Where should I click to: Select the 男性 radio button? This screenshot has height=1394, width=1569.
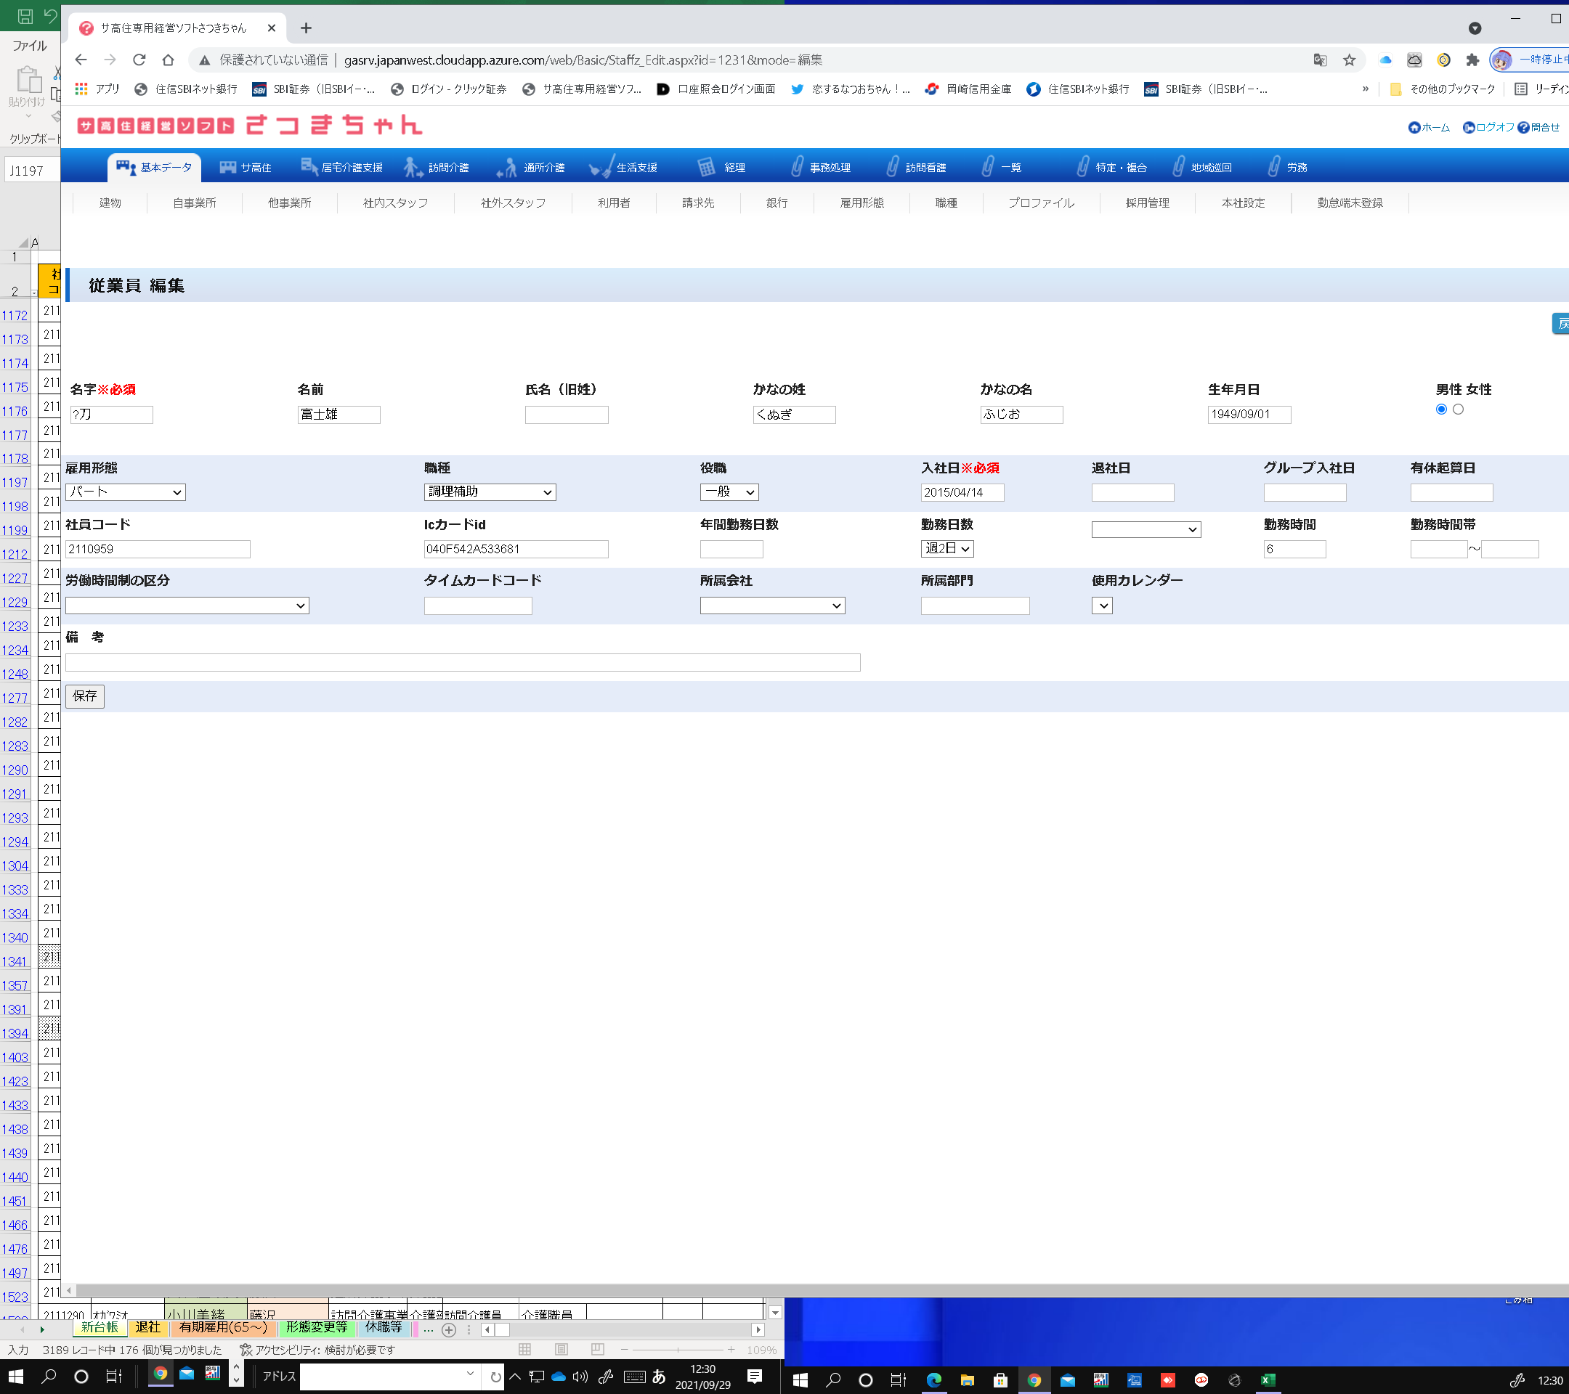pos(1441,409)
